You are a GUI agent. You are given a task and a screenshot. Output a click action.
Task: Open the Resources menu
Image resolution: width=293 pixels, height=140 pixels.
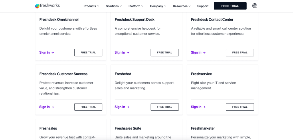click(182, 6)
